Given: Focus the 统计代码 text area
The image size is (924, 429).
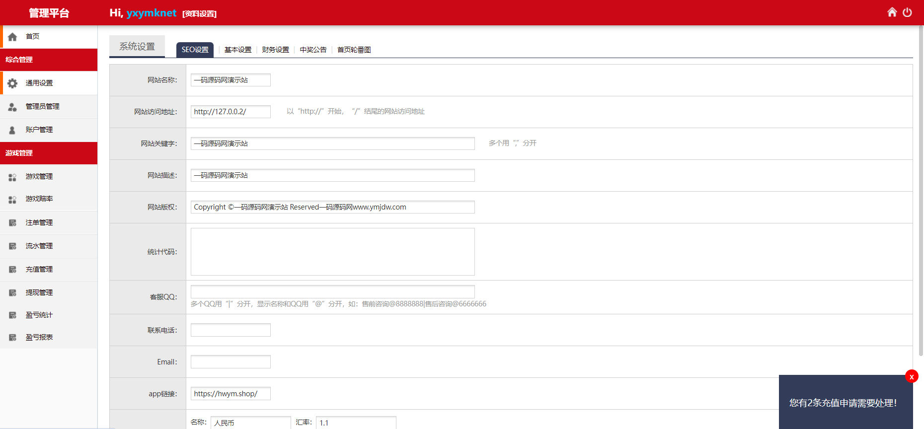Looking at the screenshot, I should pos(333,252).
